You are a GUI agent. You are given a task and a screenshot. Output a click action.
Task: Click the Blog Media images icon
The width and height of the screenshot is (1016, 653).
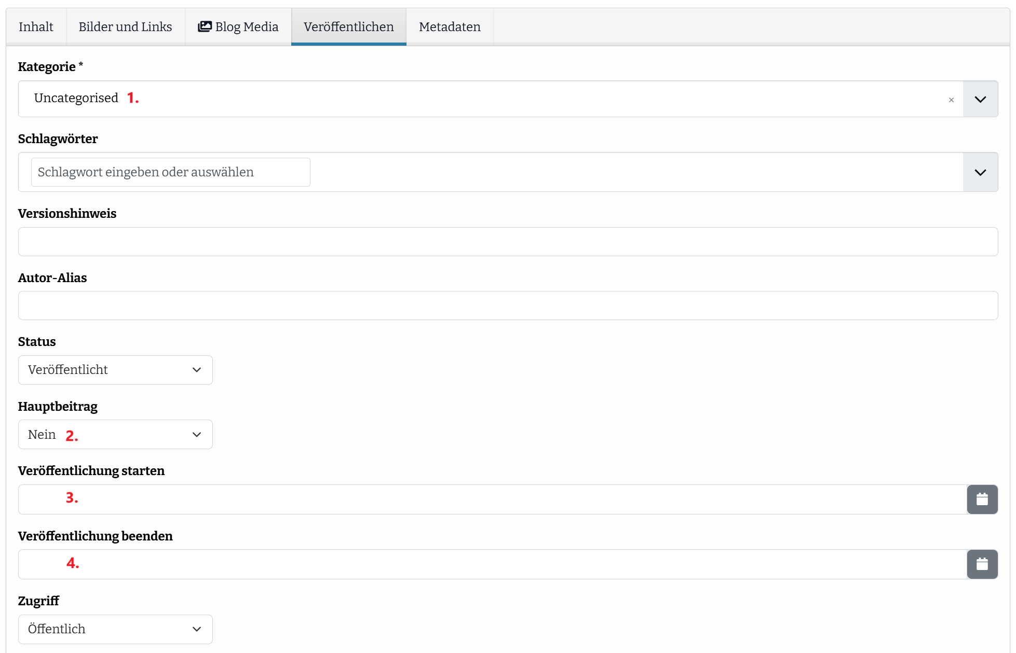coord(205,26)
